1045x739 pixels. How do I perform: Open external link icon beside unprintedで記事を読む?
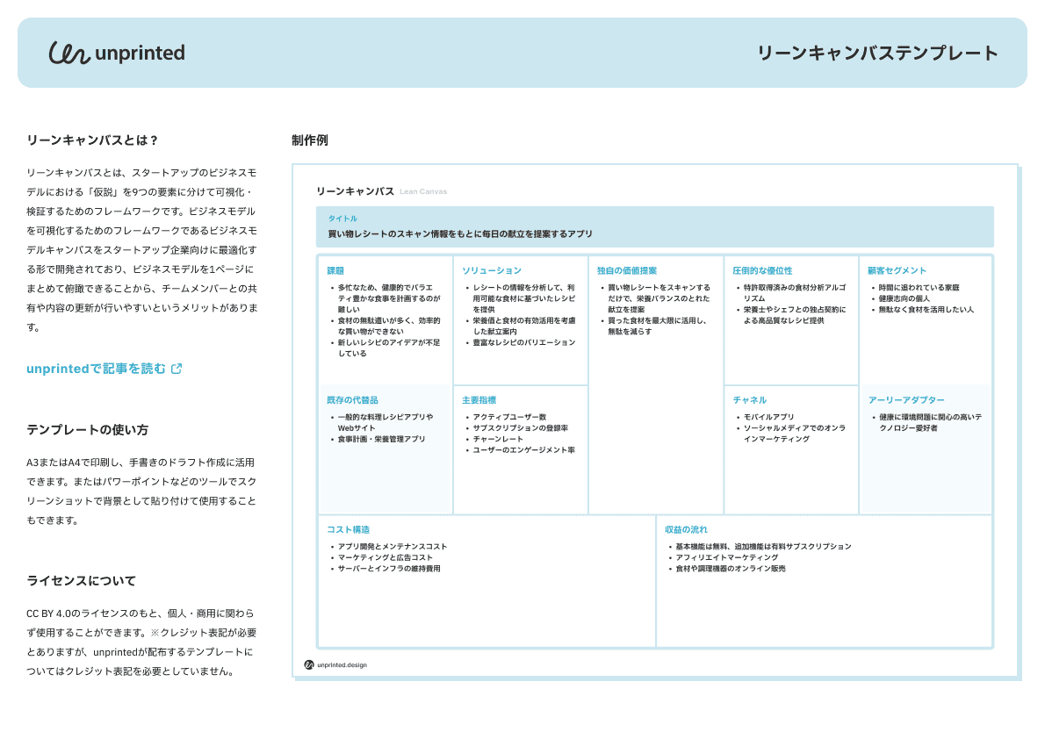177,369
